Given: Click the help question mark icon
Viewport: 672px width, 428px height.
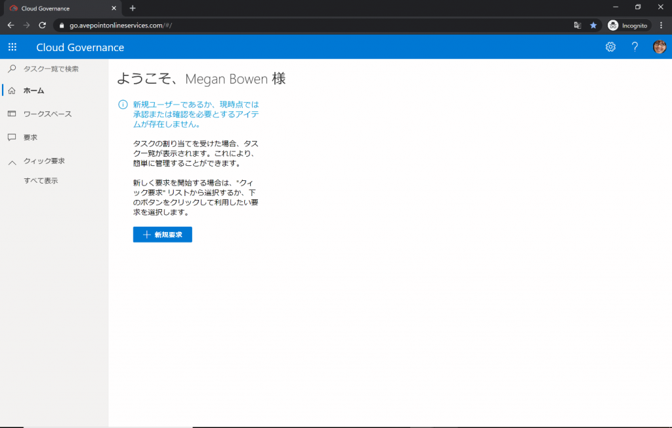Looking at the screenshot, I should click(635, 47).
